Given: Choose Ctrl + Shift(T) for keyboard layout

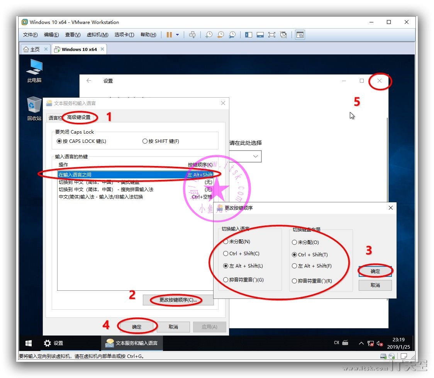Looking at the screenshot, I should pyautogui.click(x=310, y=254).
